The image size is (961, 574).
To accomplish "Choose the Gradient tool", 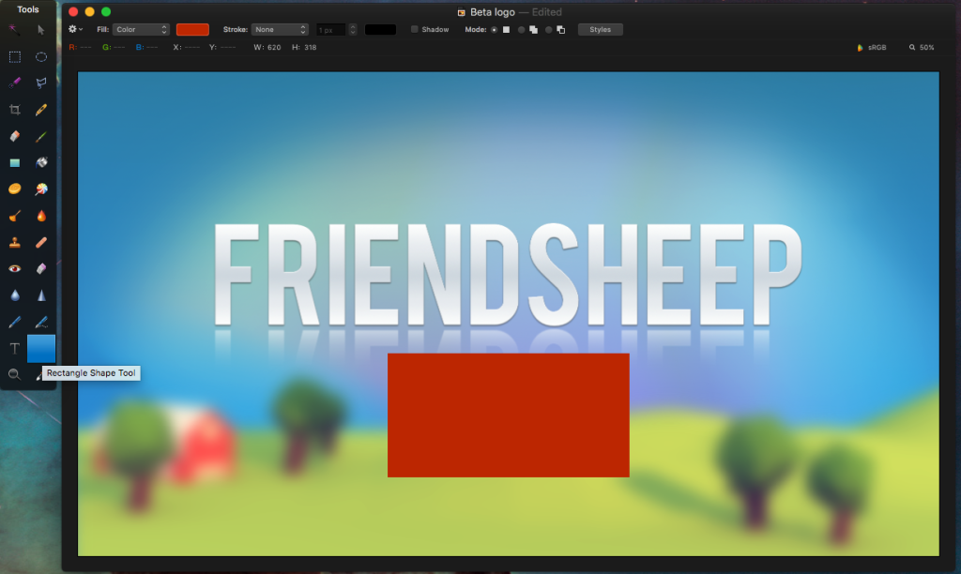I will pos(15,162).
